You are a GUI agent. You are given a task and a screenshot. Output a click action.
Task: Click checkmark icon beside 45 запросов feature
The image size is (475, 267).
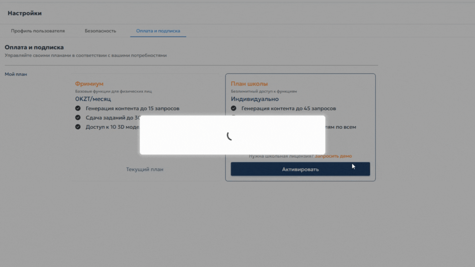(233, 108)
